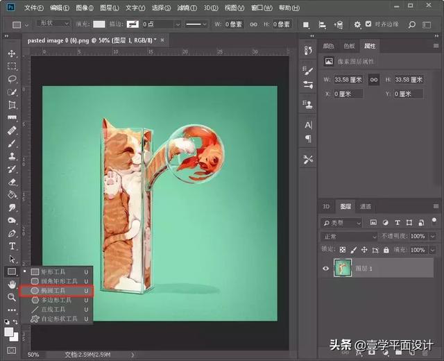444x361 pixels.
Task: Expand the status bar arrow next to 文档 size
Action: point(133,355)
